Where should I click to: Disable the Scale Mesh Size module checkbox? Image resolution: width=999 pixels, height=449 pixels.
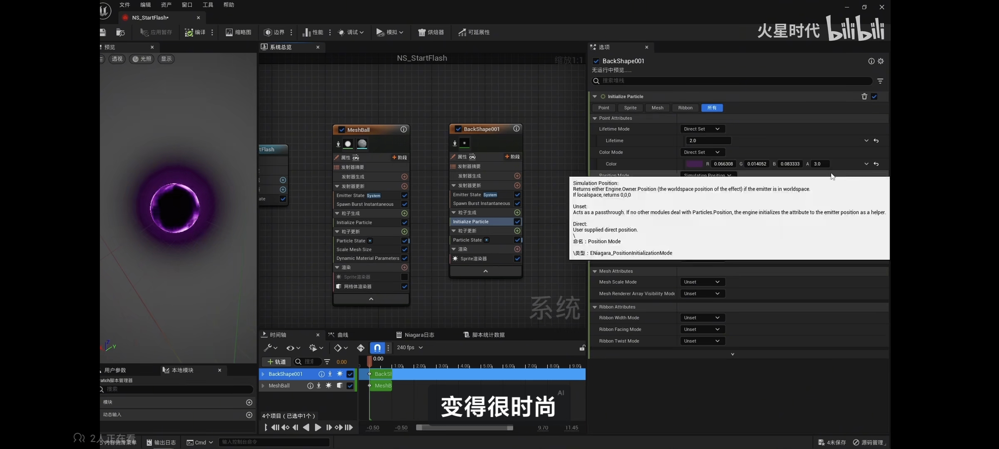point(404,249)
